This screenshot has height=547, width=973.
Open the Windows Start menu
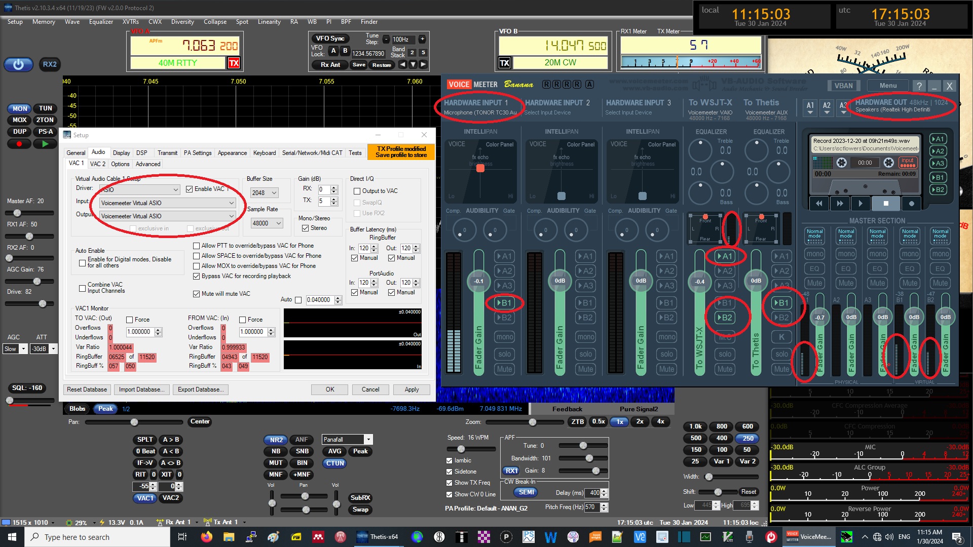pos(12,537)
